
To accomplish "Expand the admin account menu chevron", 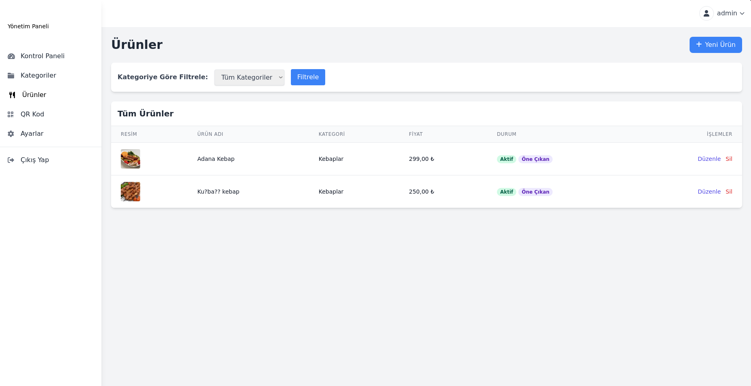I will tap(742, 13).
